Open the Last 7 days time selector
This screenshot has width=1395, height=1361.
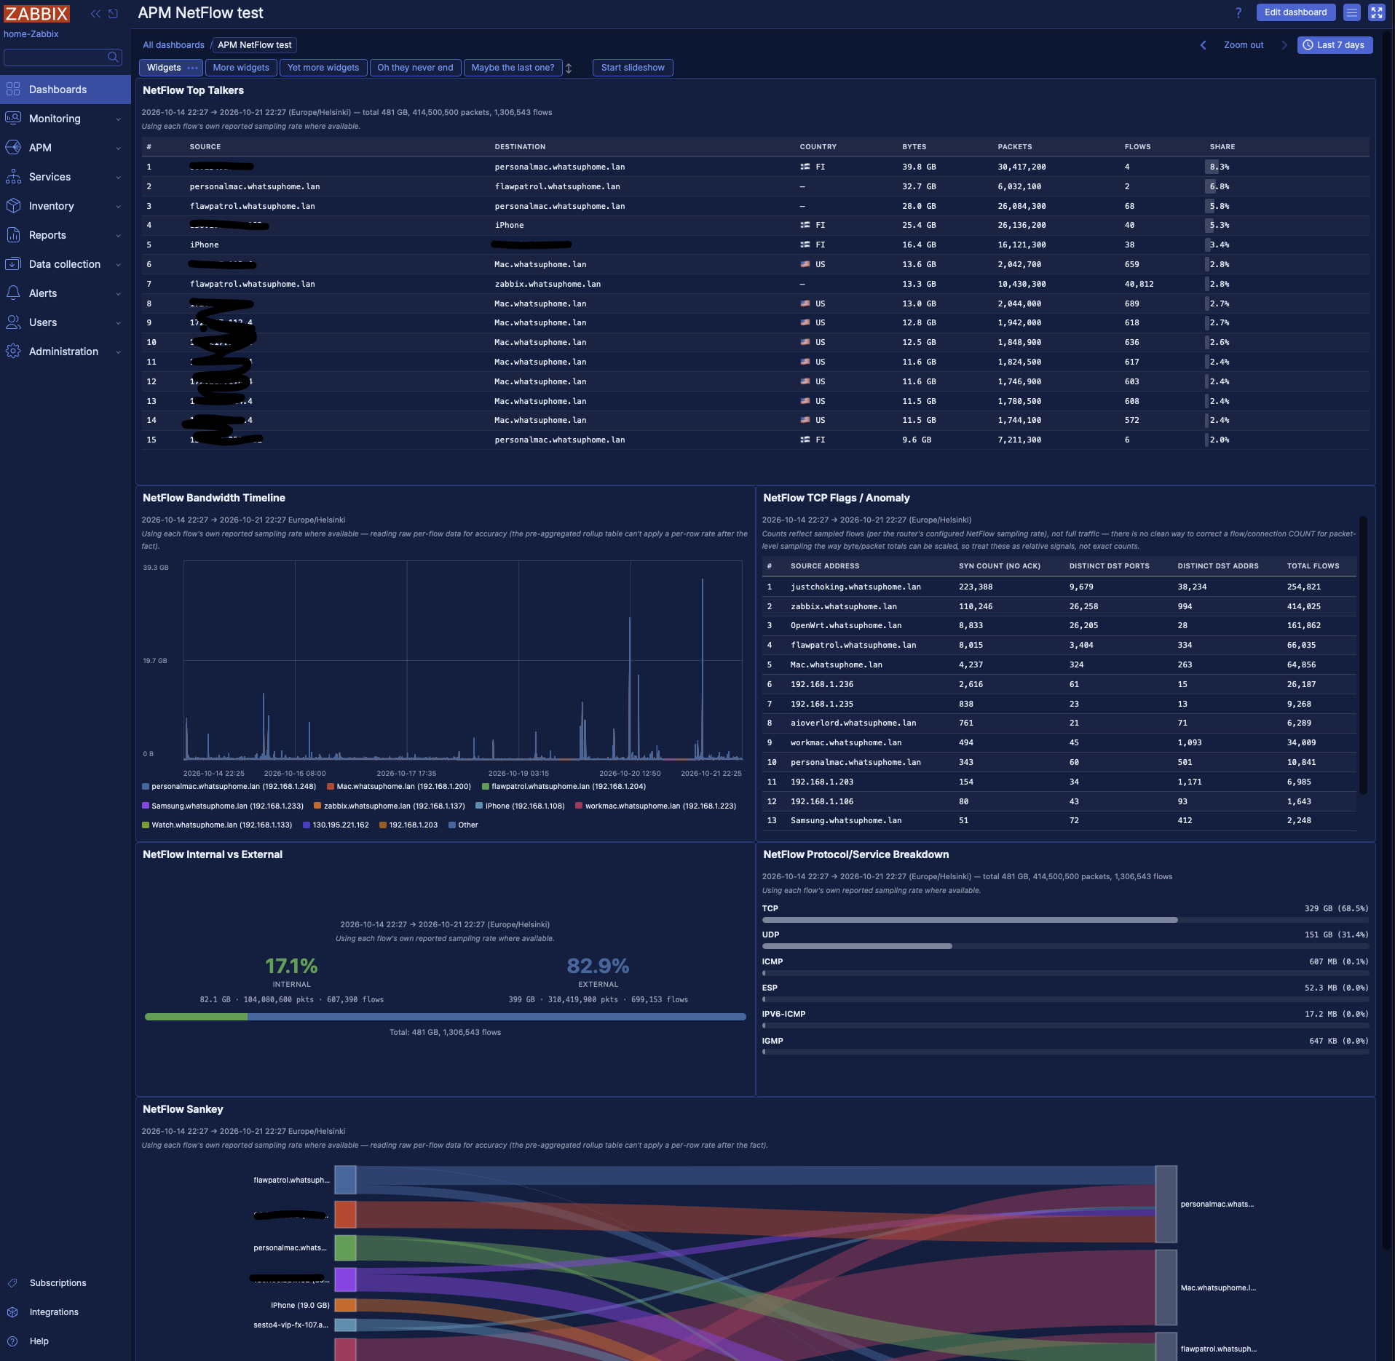(x=1335, y=45)
